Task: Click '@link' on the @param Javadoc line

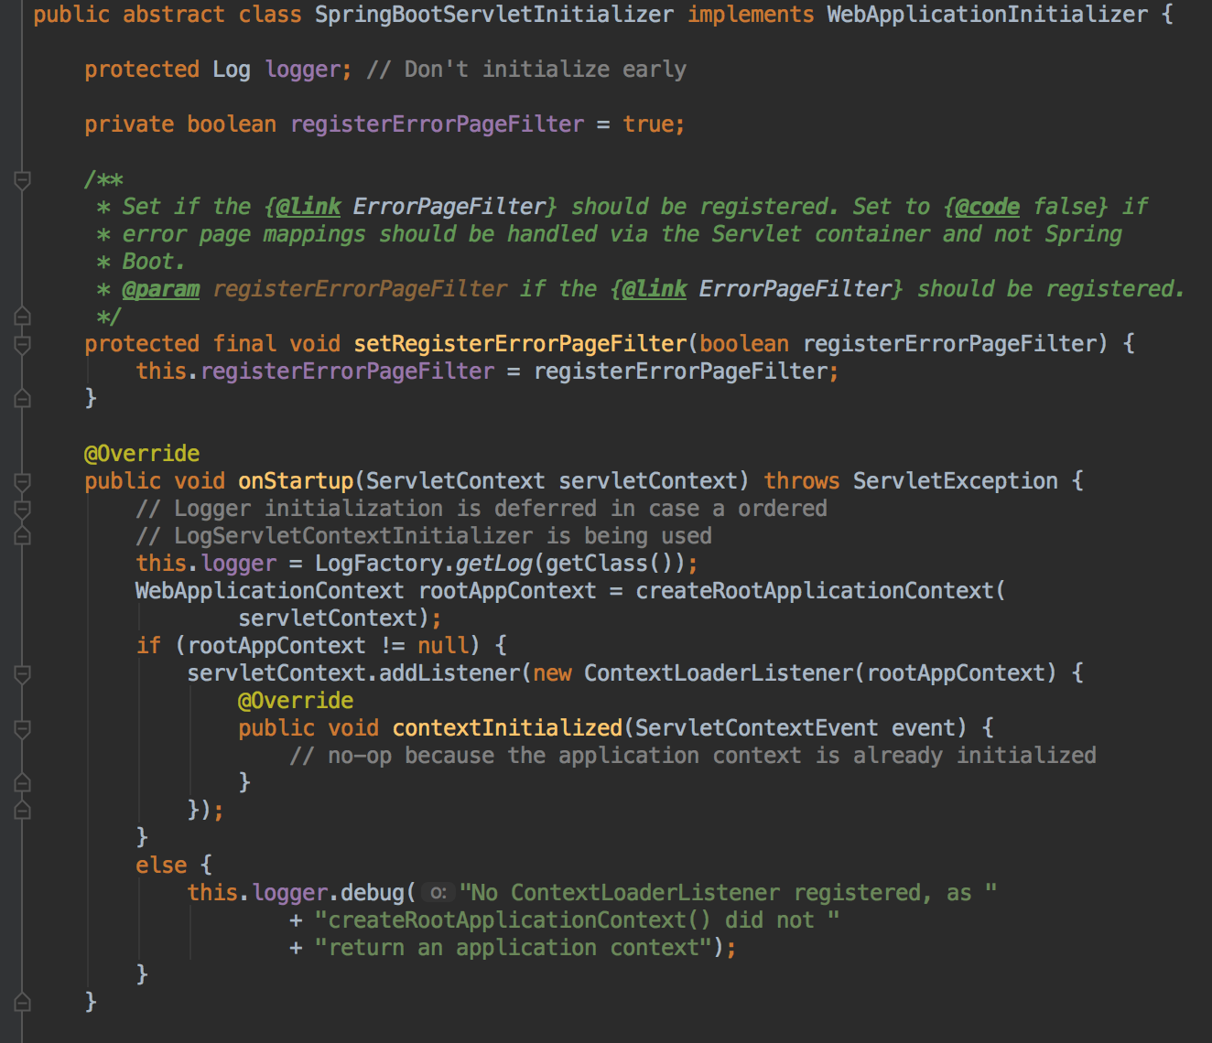Action: pyautogui.click(x=655, y=289)
